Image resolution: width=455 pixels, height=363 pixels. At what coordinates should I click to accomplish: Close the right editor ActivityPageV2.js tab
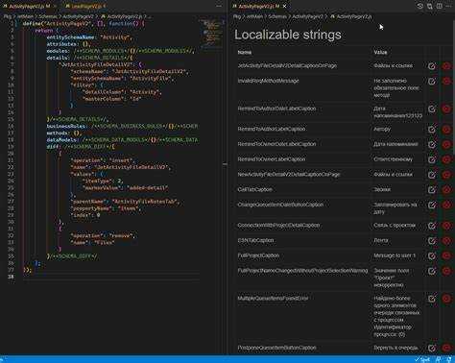pos(284,6)
